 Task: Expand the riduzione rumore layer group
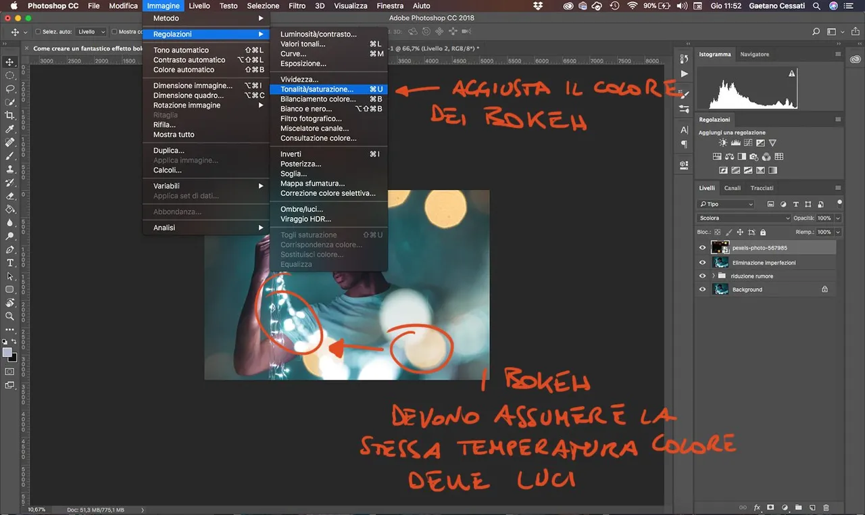point(714,276)
